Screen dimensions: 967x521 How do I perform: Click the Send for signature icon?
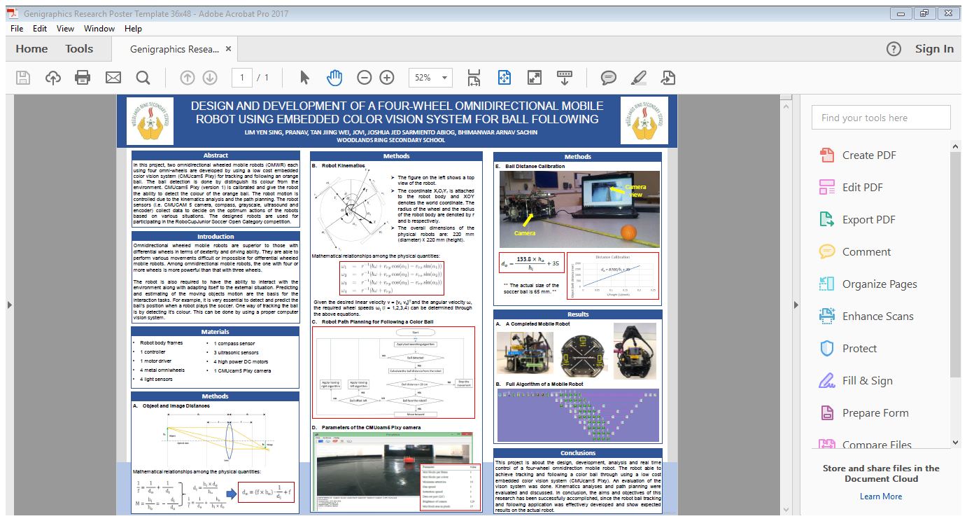[x=668, y=78]
